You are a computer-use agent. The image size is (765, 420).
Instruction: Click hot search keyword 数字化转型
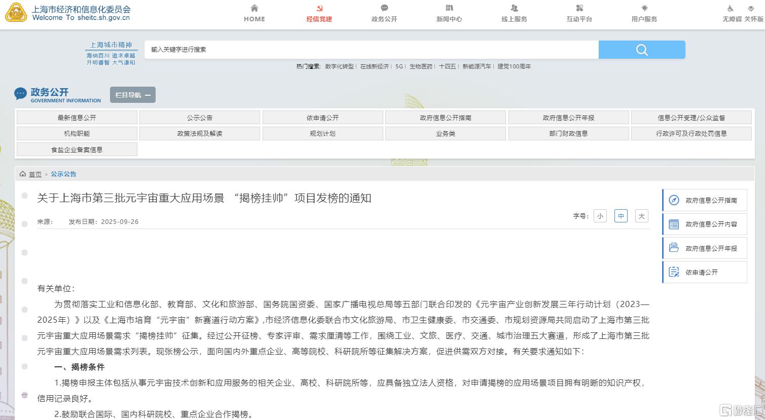340,66
